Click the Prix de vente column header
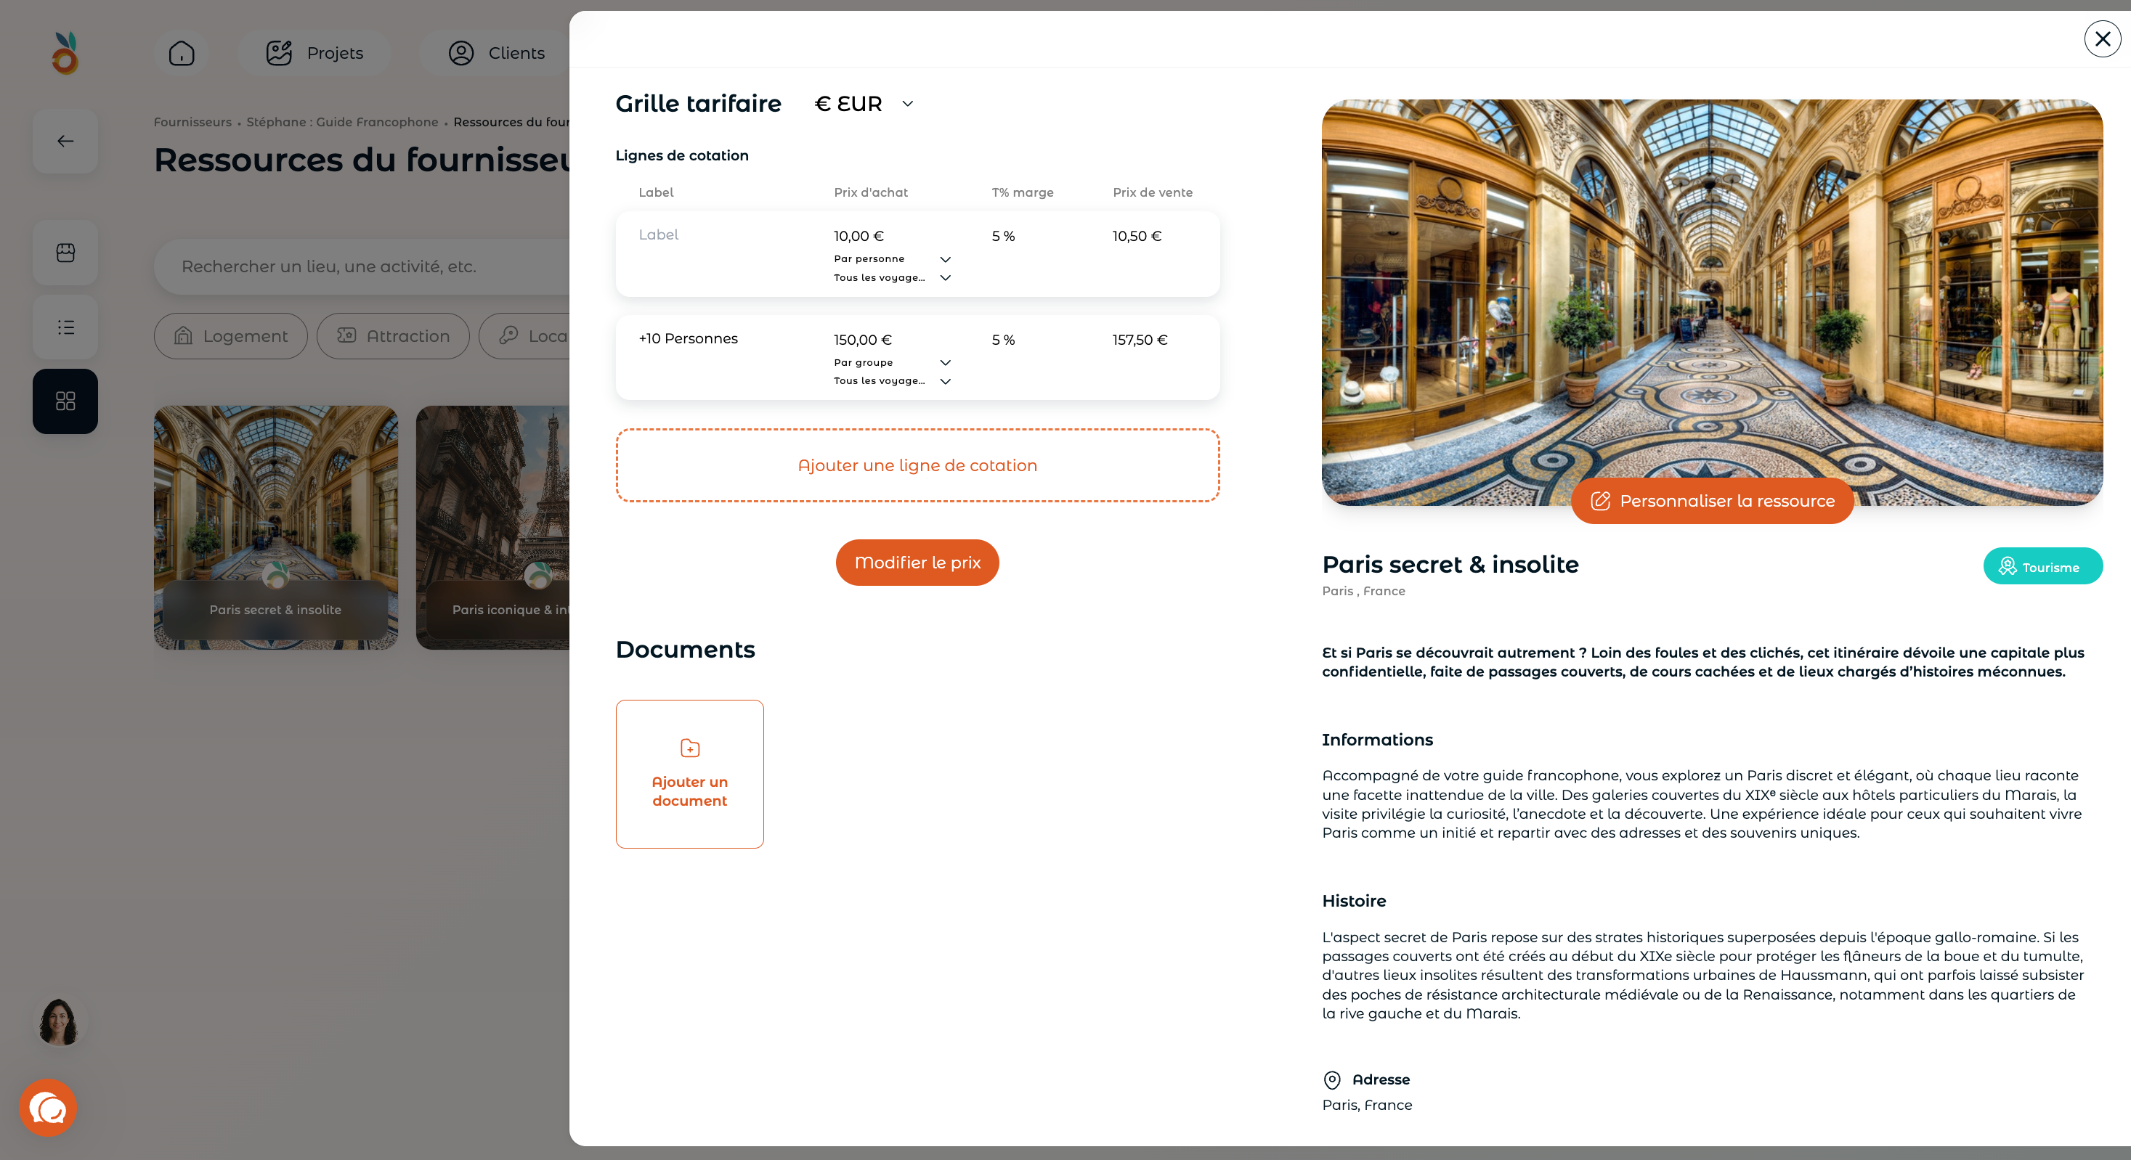 1153,192
